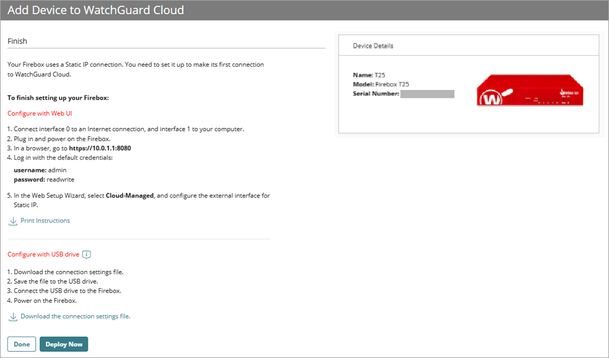This screenshot has width=609, height=358.
Task: Select the Configure with USB drive heading
Action: (43, 254)
